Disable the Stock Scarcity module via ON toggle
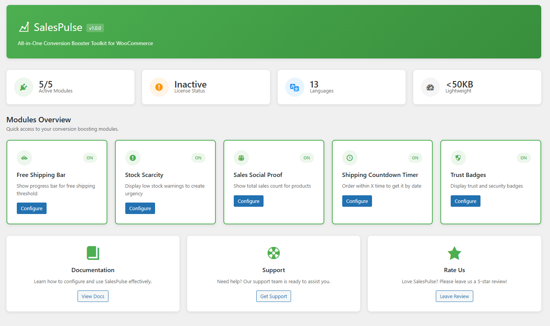 [198, 158]
